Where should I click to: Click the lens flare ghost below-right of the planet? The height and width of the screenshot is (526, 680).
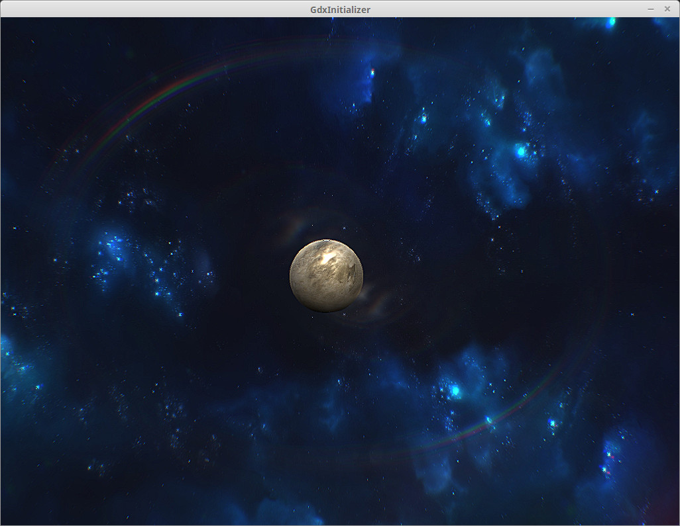pos(378,302)
